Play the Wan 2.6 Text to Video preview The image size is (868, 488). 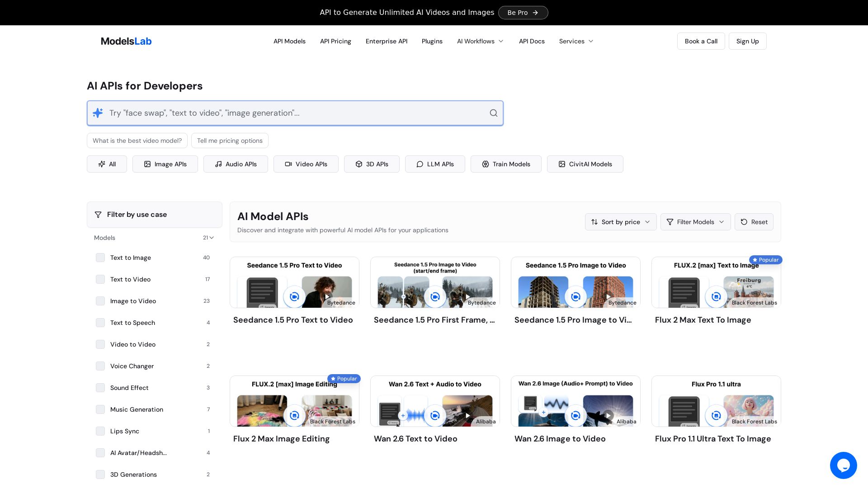point(468,416)
